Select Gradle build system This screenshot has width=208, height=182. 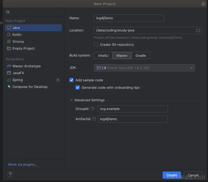(x=141, y=55)
